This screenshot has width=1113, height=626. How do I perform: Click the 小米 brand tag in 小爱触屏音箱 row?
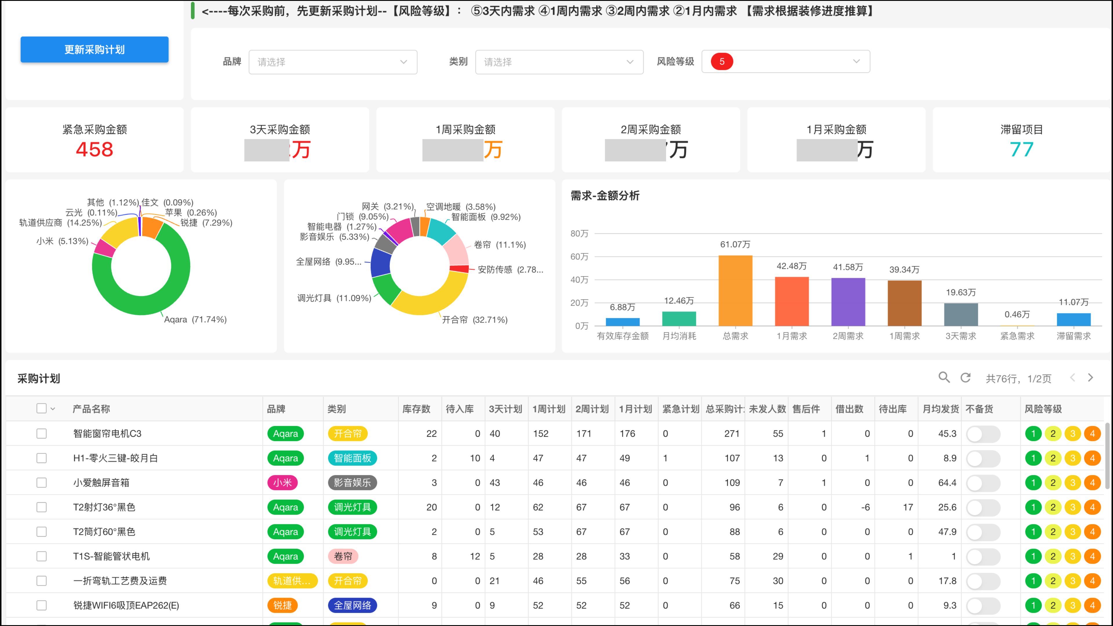283,483
